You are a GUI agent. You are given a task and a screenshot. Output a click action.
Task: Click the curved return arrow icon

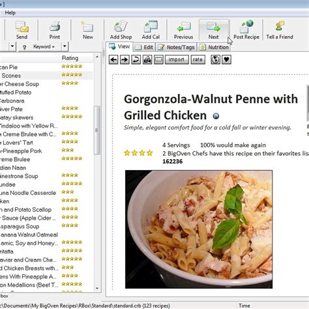pyautogui.click(x=136, y=59)
